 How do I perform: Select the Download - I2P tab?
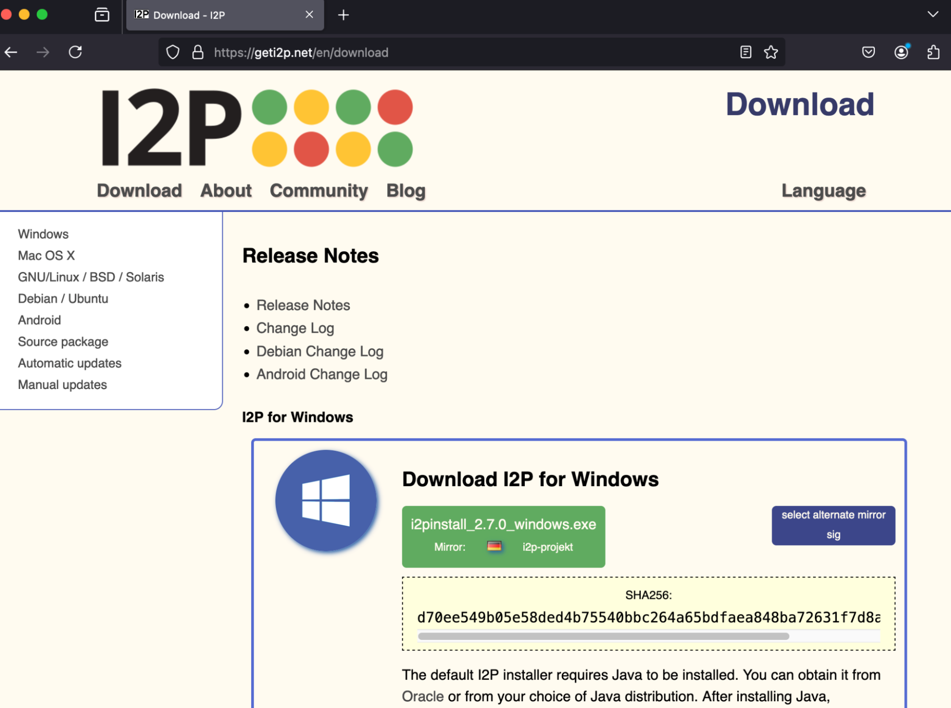coord(225,15)
